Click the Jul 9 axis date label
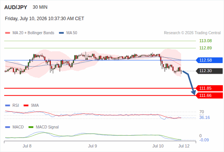Image resolution: width=224 pixels, height=152 pixels. click(x=92, y=146)
